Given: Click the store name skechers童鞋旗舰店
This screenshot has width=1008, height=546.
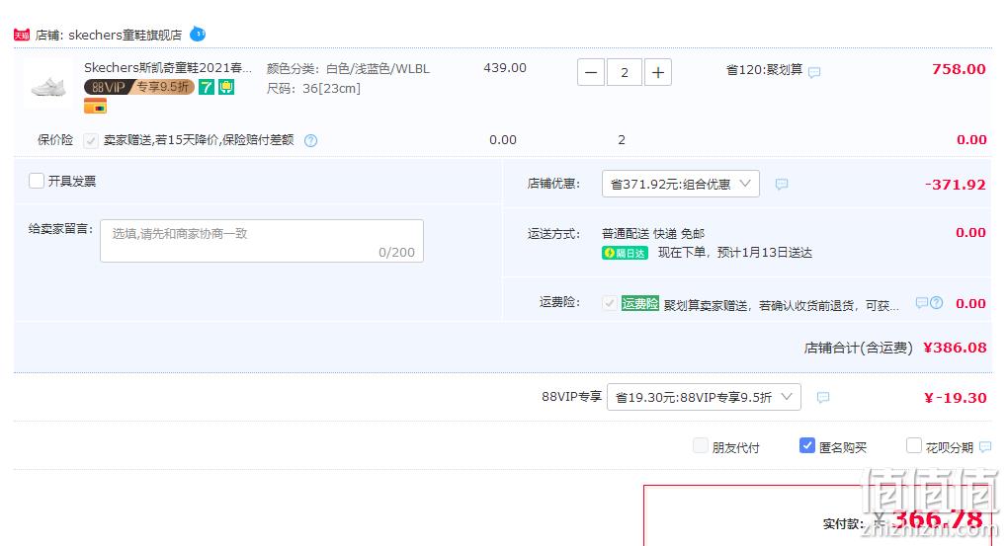Looking at the screenshot, I should [125, 35].
